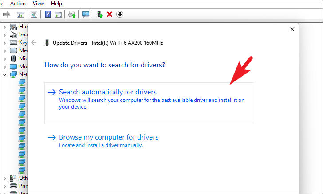Select the Imaging devices camera icon
This screenshot has height=194, width=323.
click(x=13, y=35)
